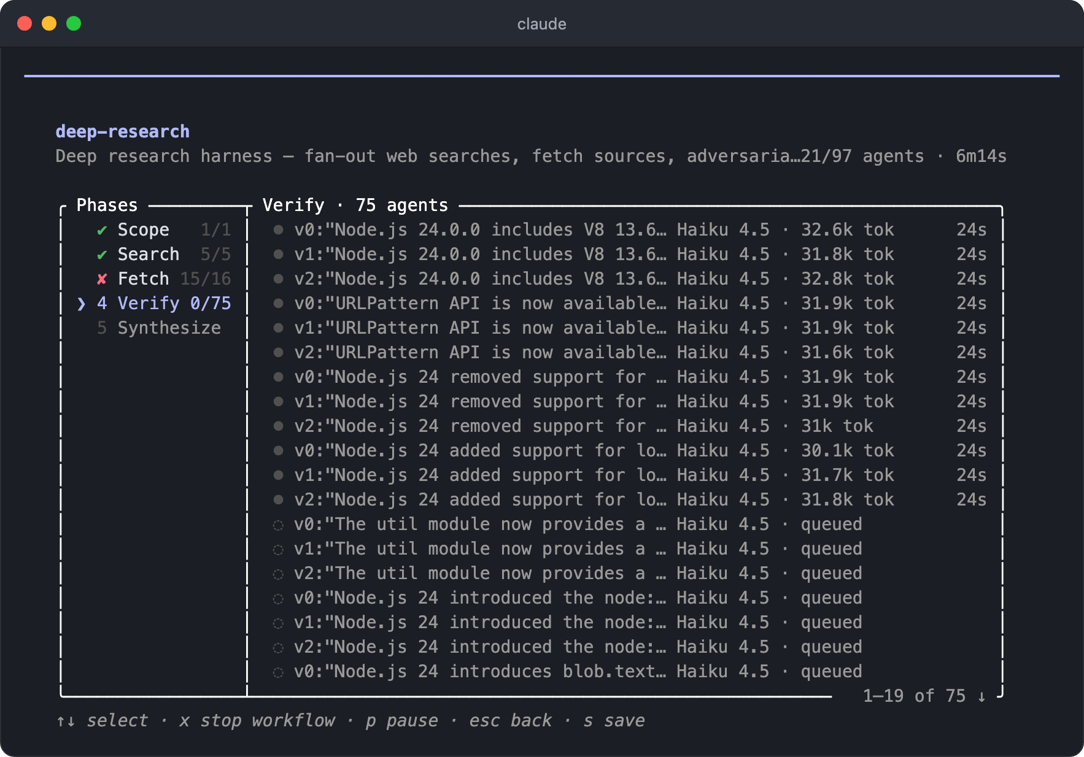Image resolution: width=1084 pixels, height=757 pixels.
Task: Click the esc back hint
Action: 511,720
